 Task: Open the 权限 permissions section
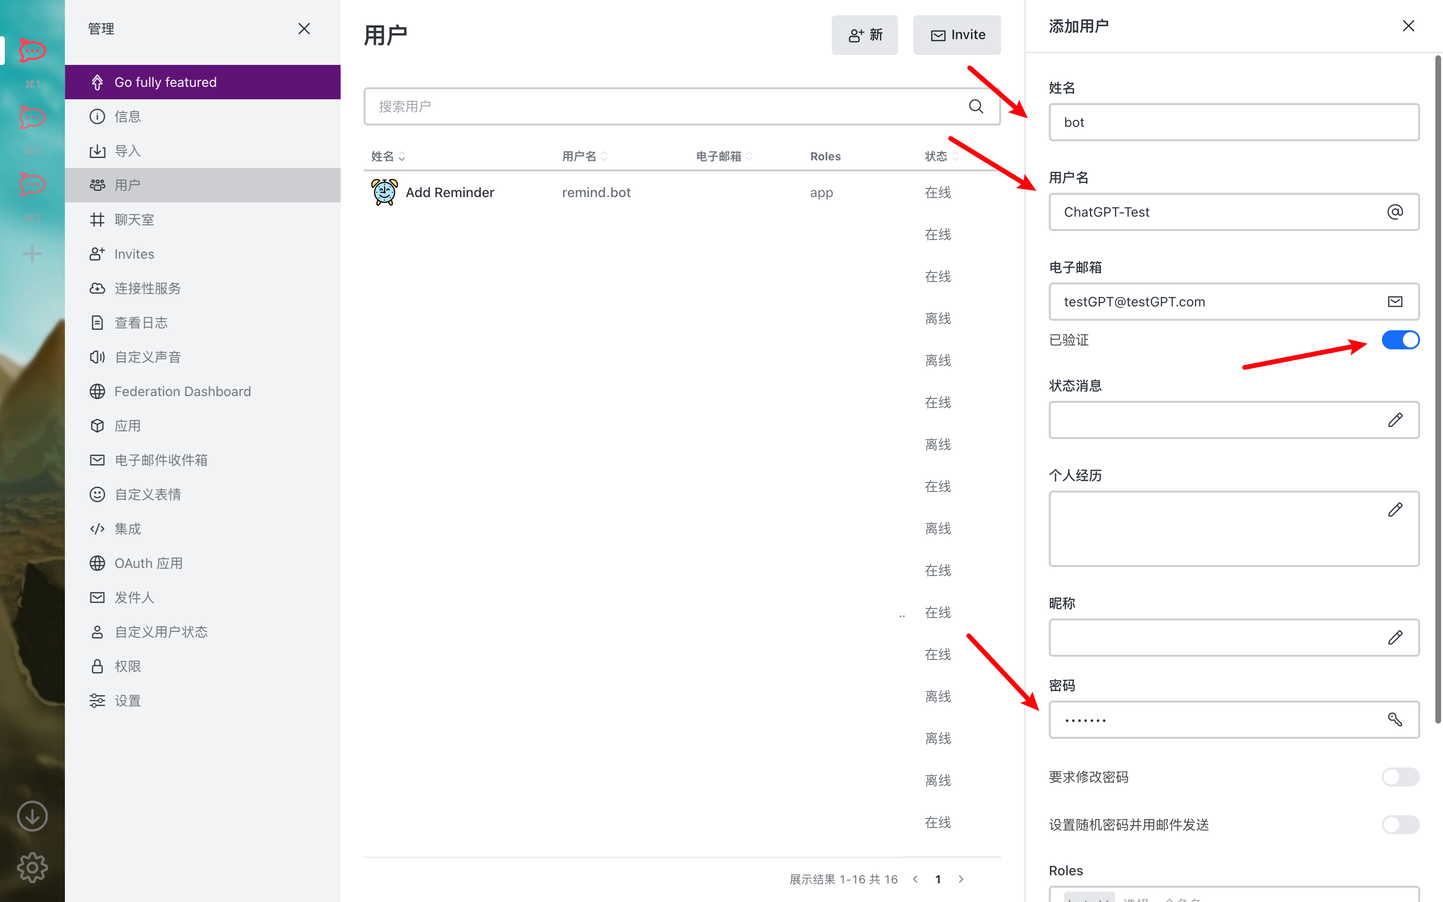pyautogui.click(x=203, y=666)
